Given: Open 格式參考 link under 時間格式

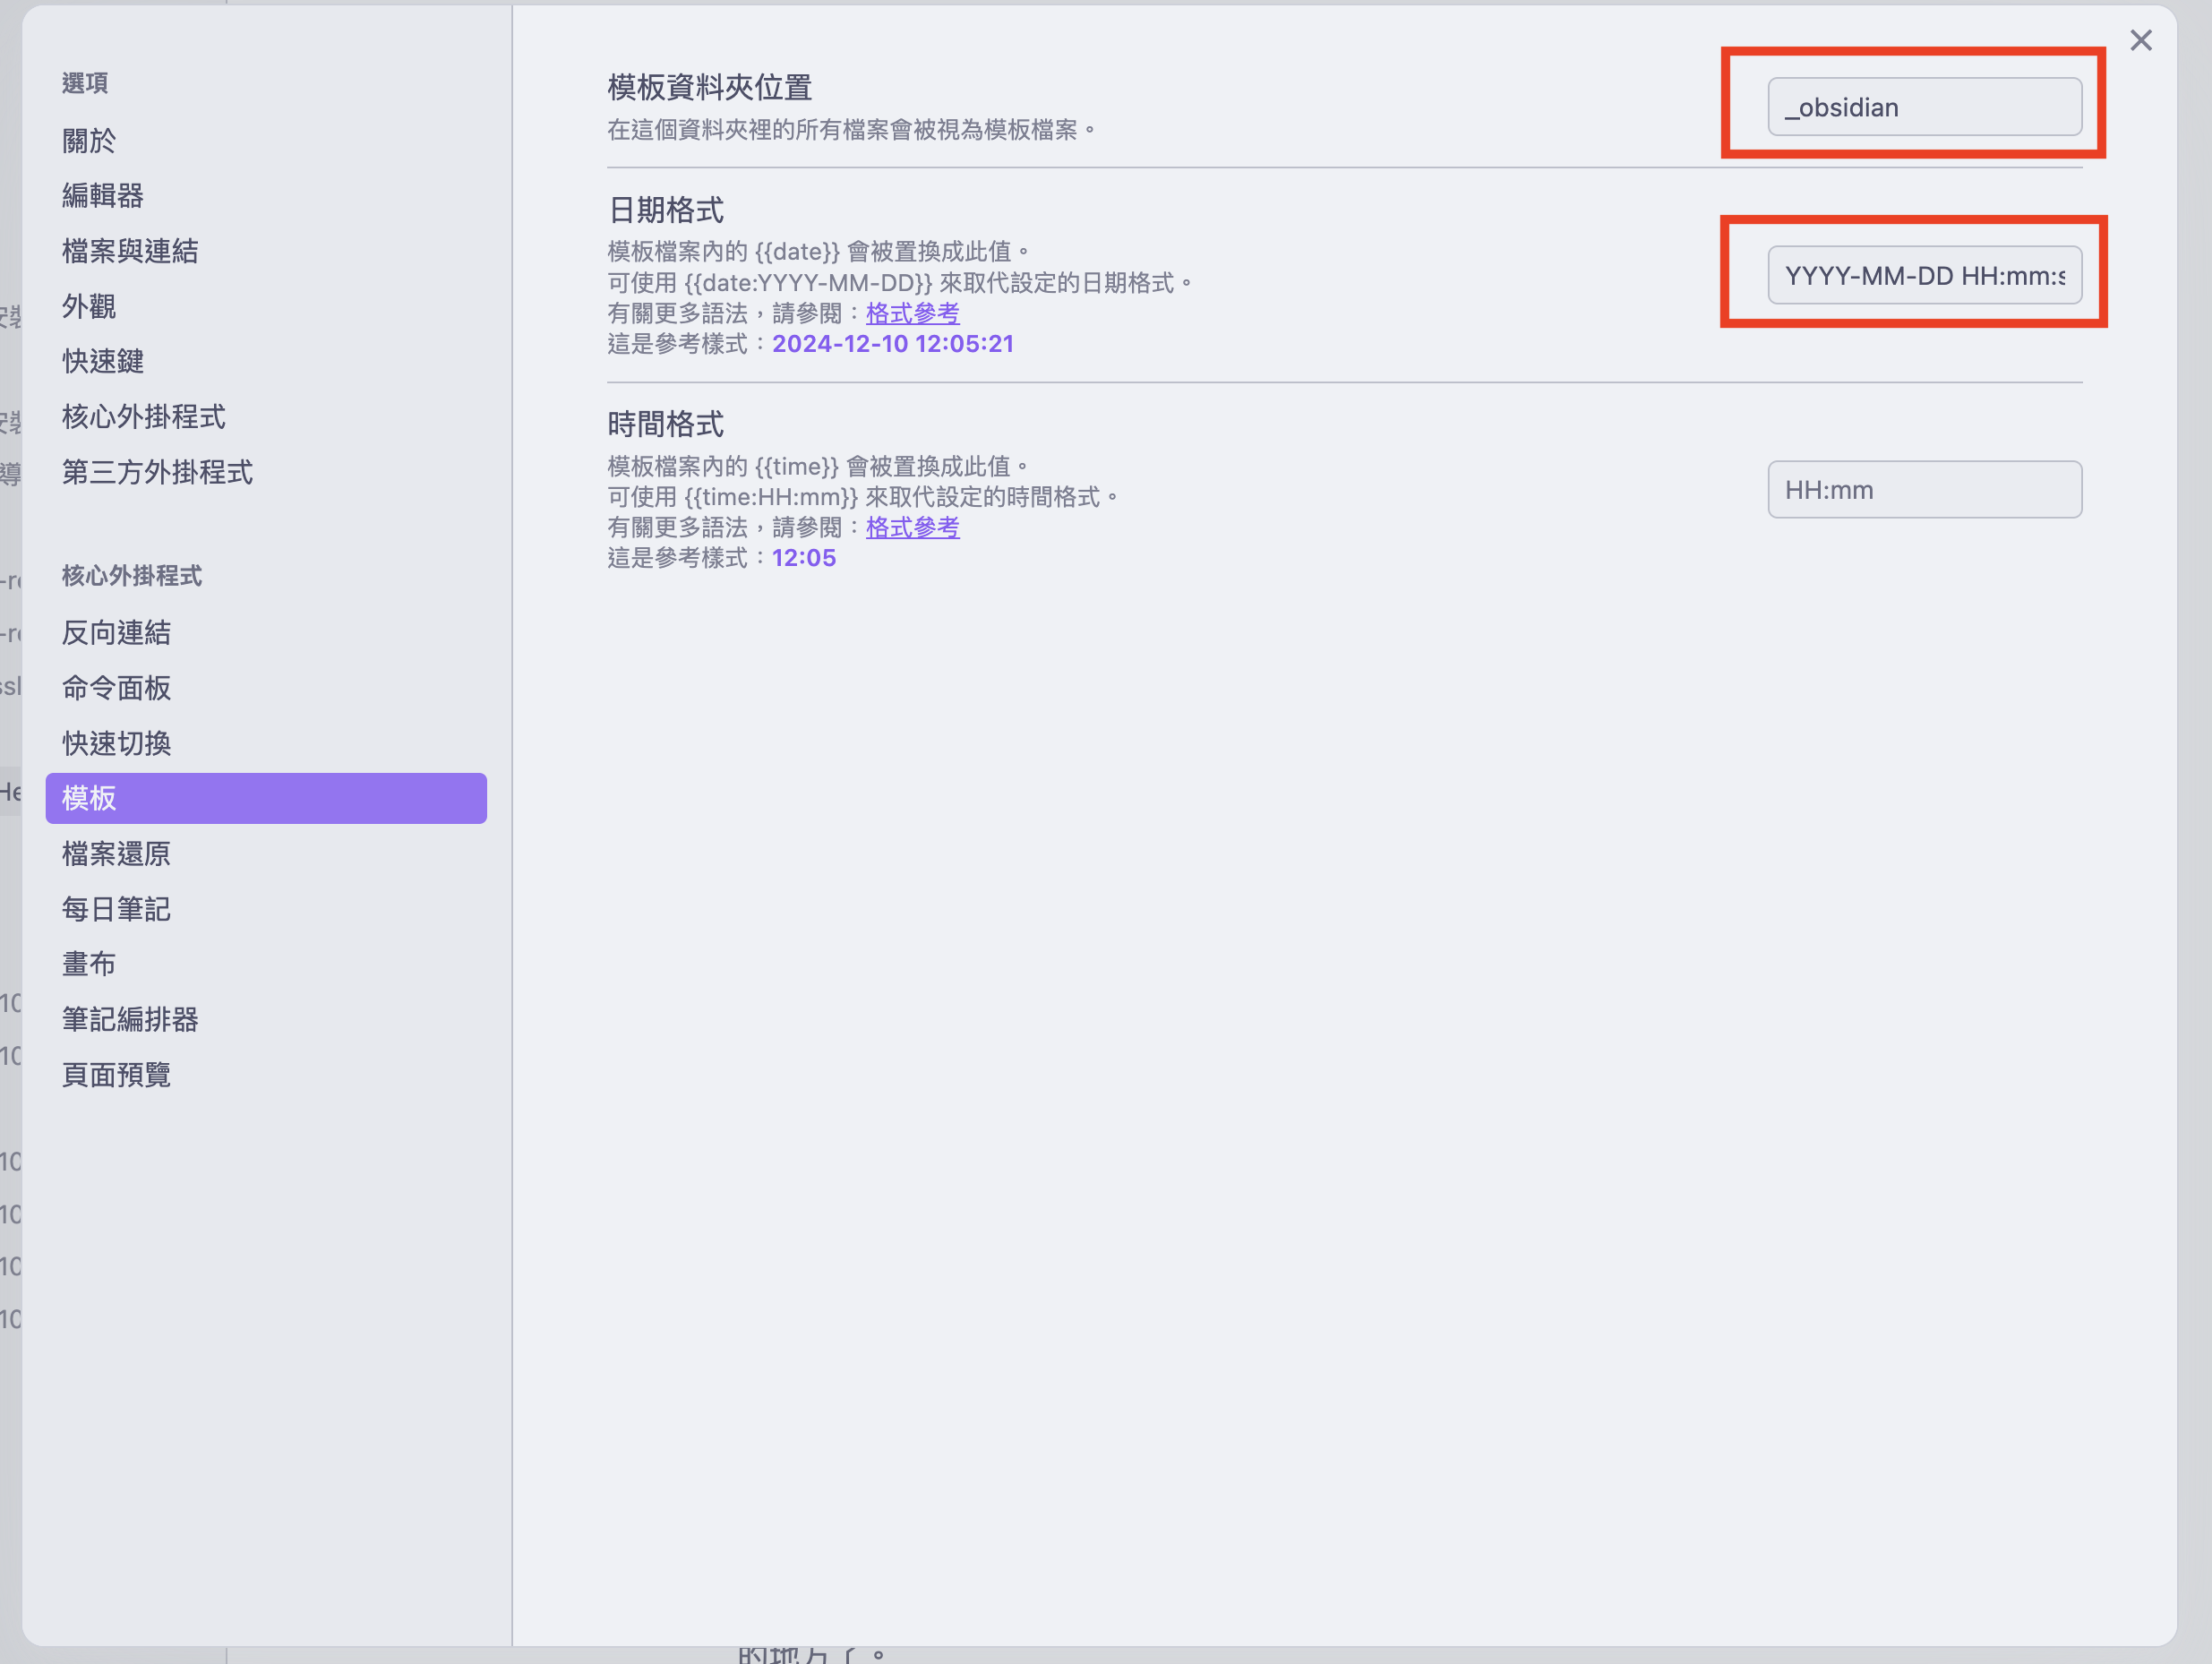Looking at the screenshot, I should tap(912, 527).
